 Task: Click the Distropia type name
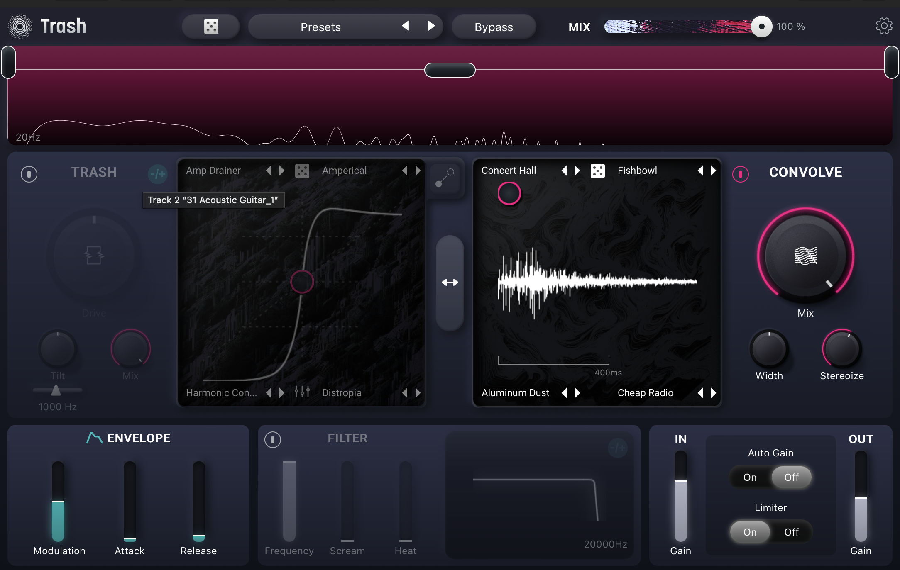pos(342,393)
